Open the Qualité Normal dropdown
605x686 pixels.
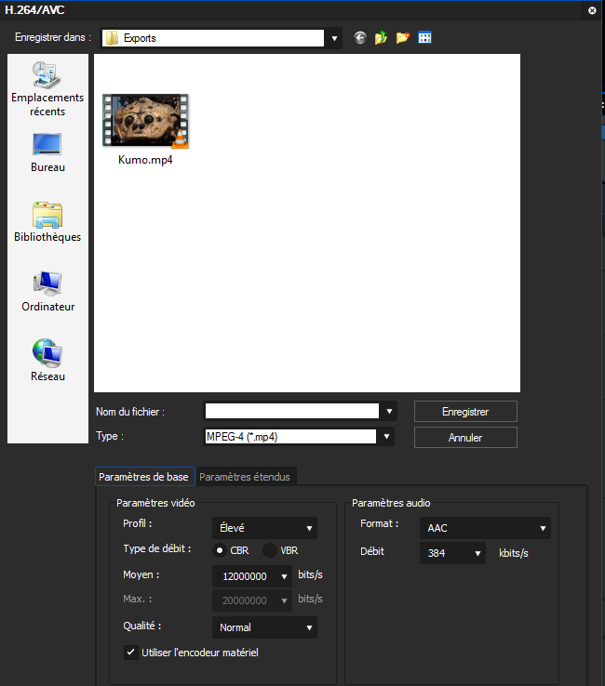(264, 627)
